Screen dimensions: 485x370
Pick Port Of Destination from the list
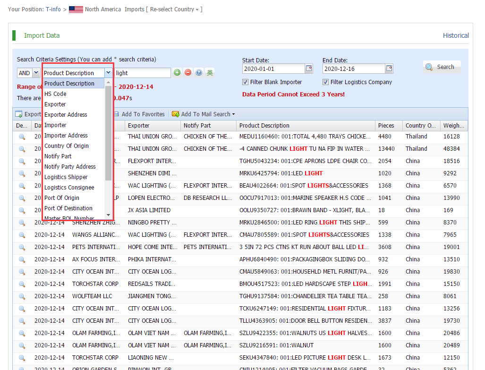tap(68, 208)
